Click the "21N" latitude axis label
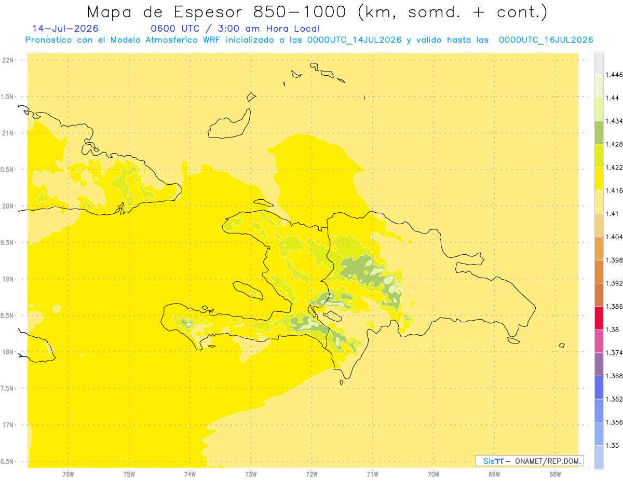The width and height of the screenshot is (623, 481). coord(8,133)
